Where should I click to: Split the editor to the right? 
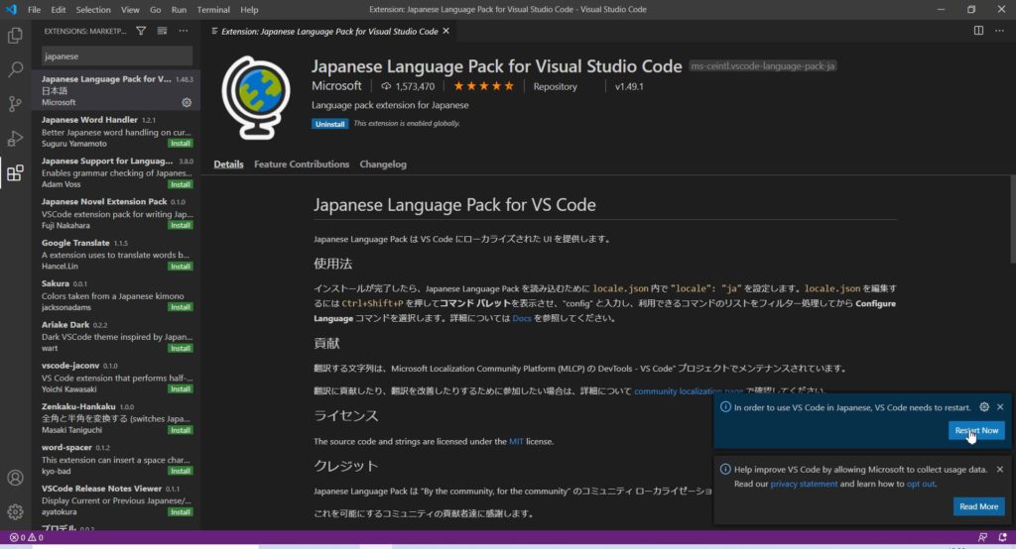pyautogui.click(x=978, y=31)
